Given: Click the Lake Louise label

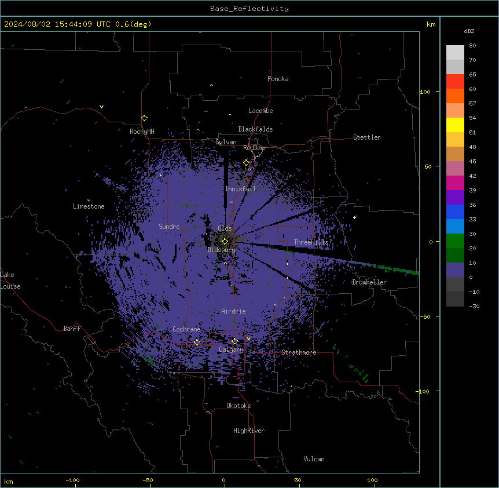Looking at the screenshot, I should point(10,281).
